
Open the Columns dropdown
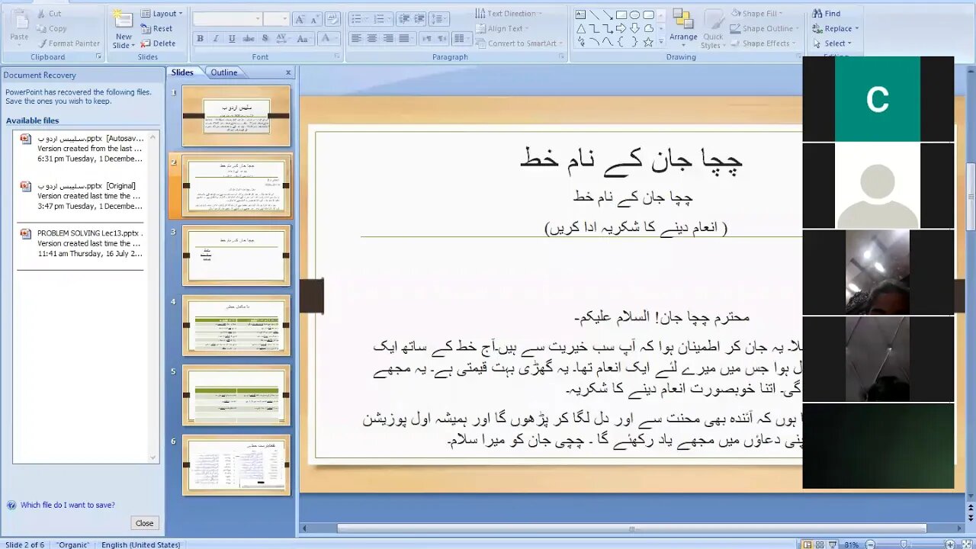pyautogui.click(x=462, y=38)
